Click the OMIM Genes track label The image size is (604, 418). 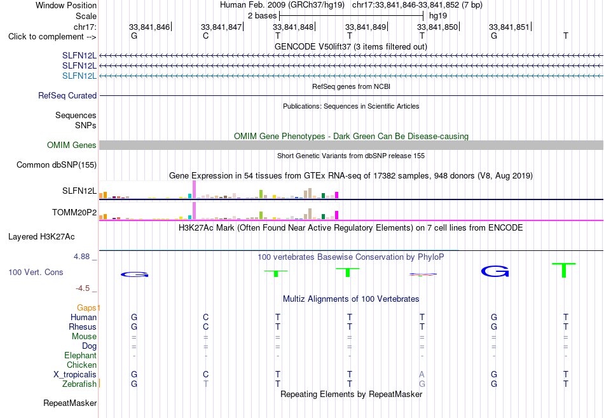pos(72,145)
